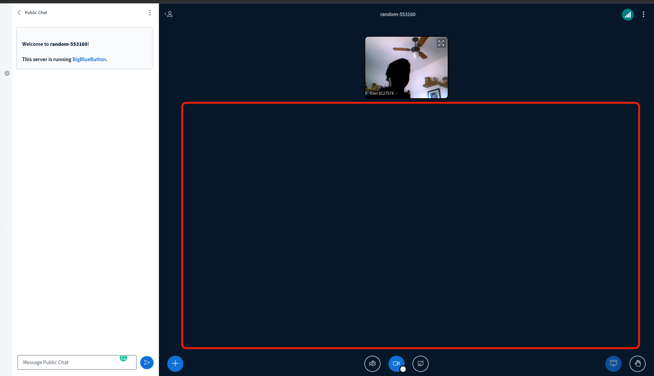Click inside the Message Public Chat field
The image size is (654, 376).
tap(69, 362)
